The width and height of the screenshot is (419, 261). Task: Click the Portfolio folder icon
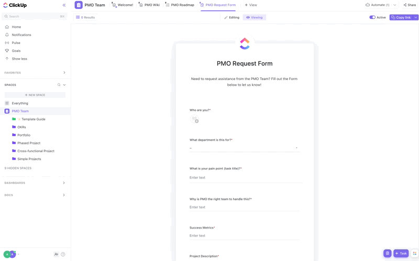pos(14,135)
